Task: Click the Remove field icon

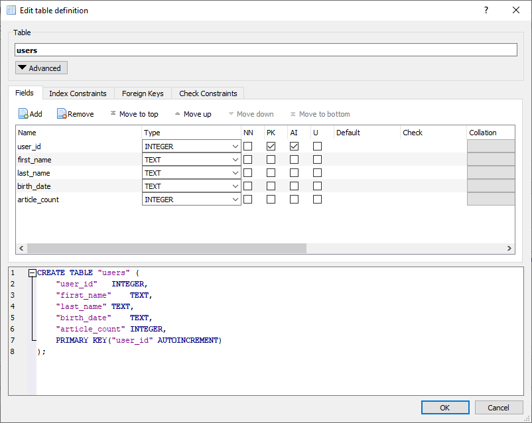Action: tap(62, 114)
